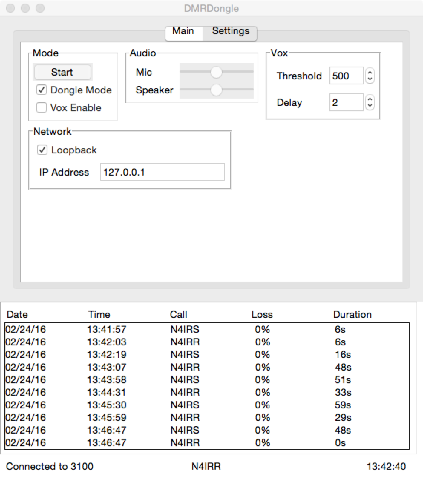
Task: Select the 13:41:57 N4IRS log entry
Action: pyautogui.click(x=207, y=329)
